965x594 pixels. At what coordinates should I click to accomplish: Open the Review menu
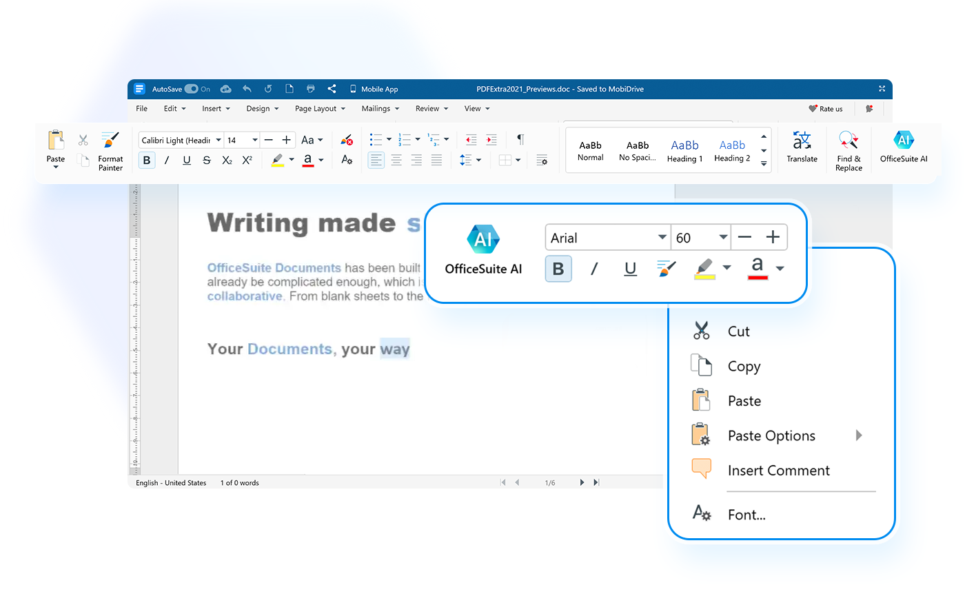[431, 109]
